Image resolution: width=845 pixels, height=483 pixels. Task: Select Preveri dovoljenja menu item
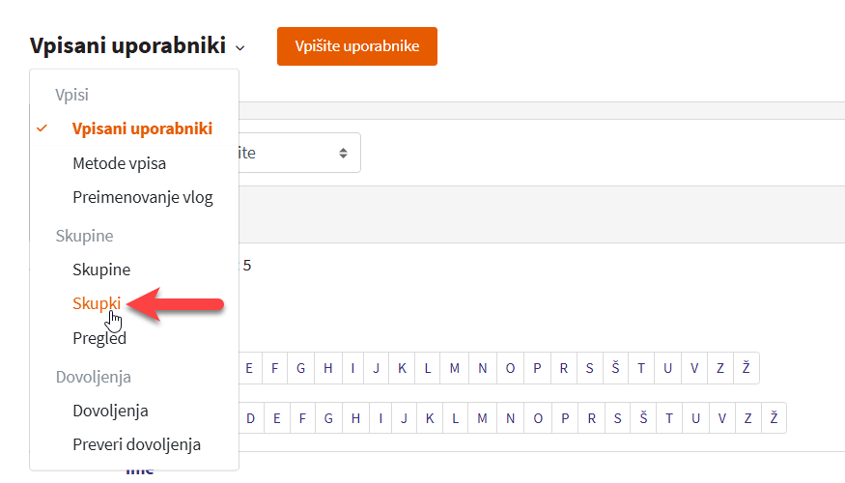click(x=136, y=444)
